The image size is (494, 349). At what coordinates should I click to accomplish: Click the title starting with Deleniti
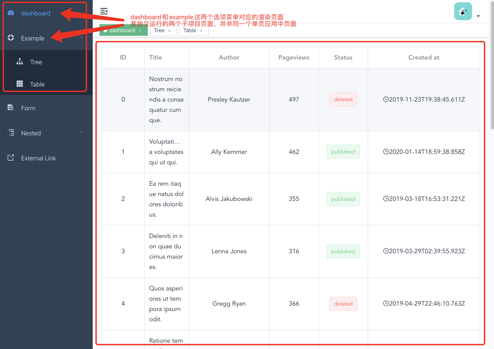tap(166, 251)
